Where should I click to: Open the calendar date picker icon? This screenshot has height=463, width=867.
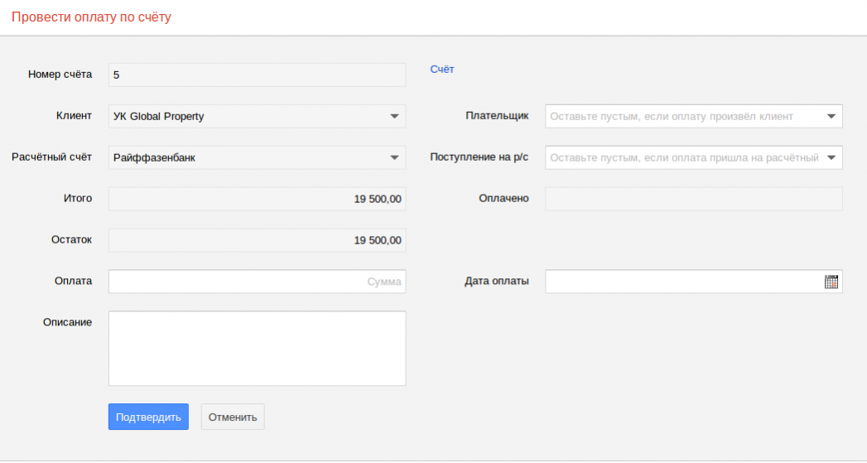coord(831,282)
